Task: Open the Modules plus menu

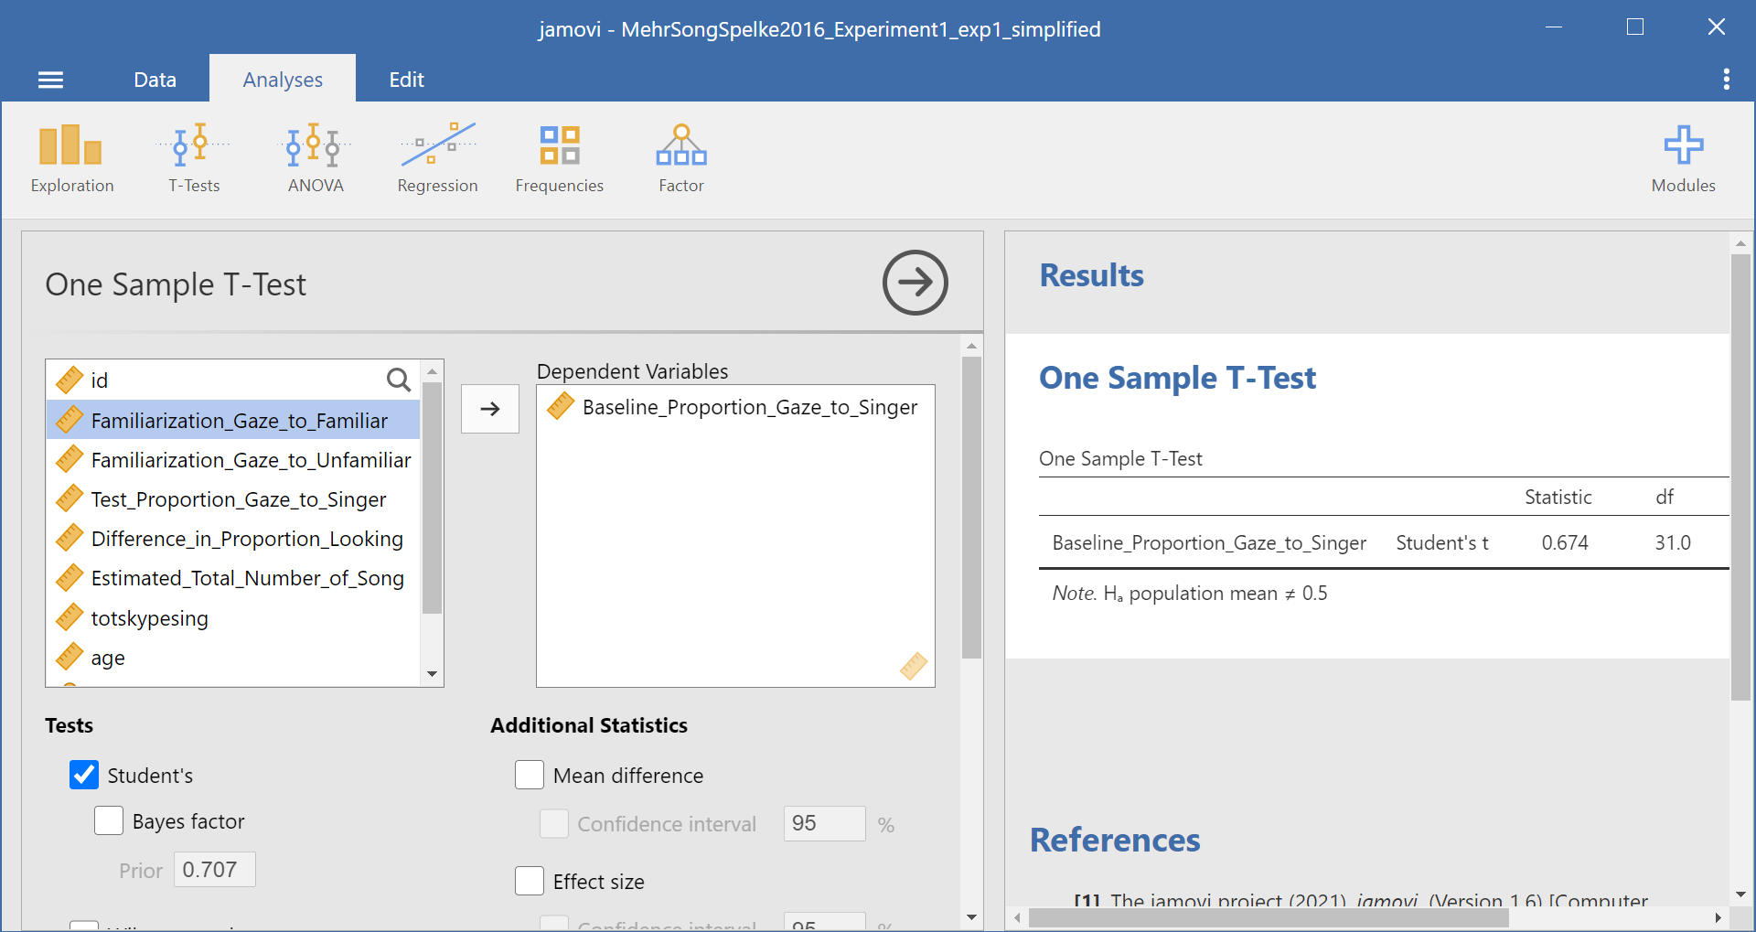Action: [x=1682, y=158]
